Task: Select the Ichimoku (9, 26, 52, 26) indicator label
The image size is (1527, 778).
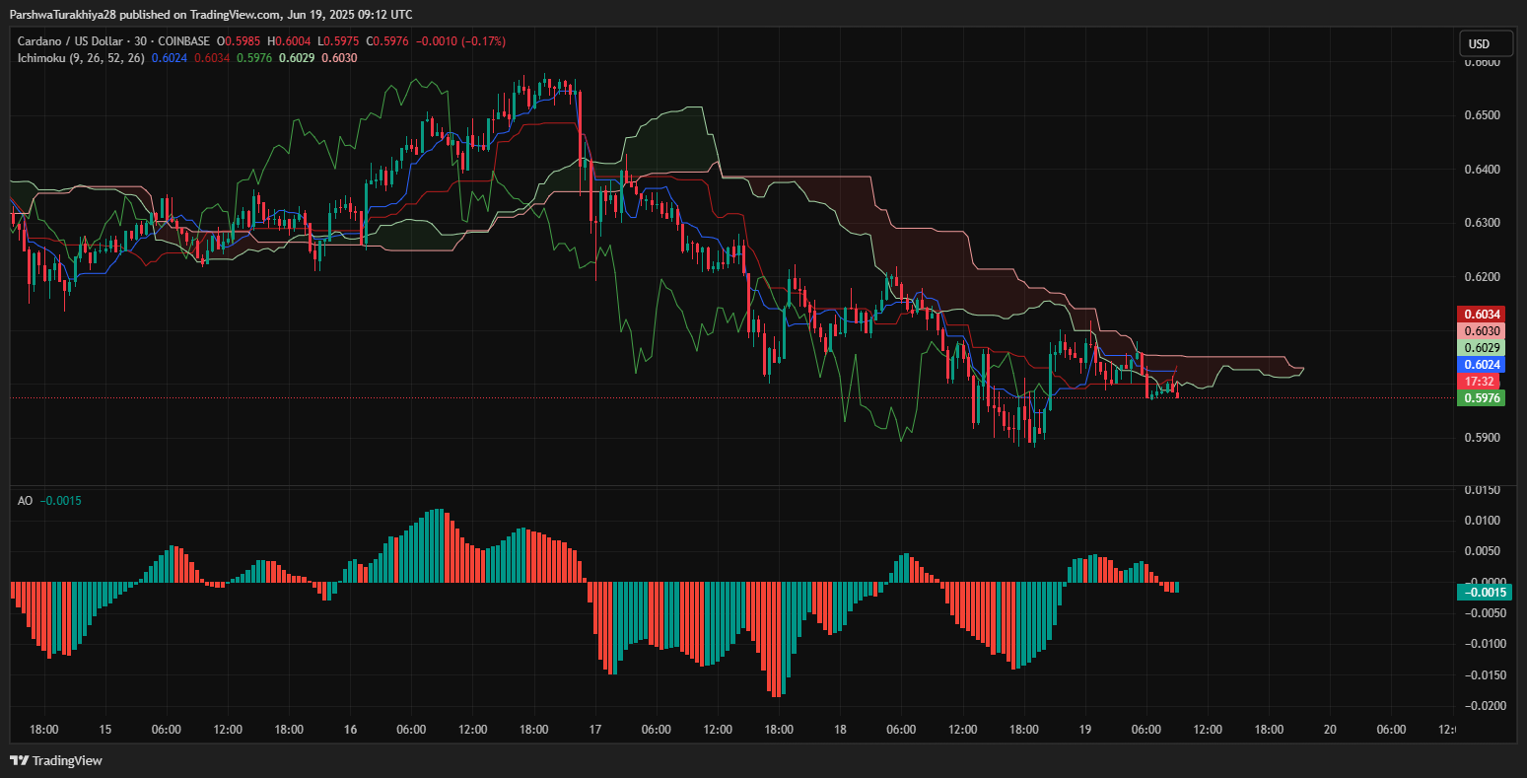Action: (81, 58)
